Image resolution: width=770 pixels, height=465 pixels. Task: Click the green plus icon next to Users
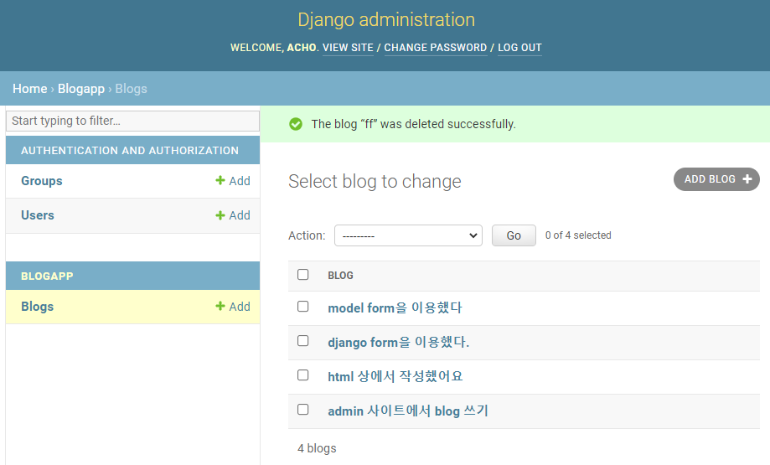click(220, 215)
